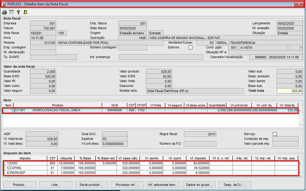Open the Processo ref. ... button
This screenshot has width=306, height=191.
click(x=127, y=185)
